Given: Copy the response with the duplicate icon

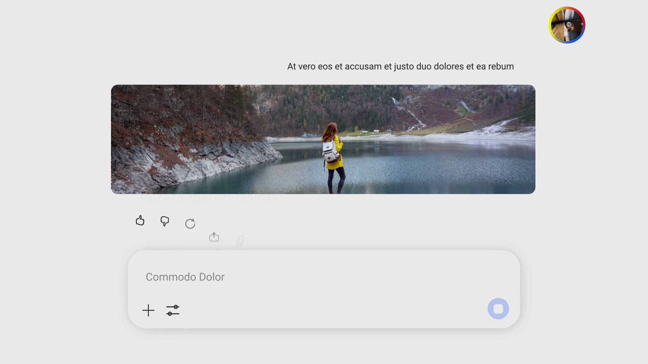Looking at the screenshot, I should pos(240,241).
